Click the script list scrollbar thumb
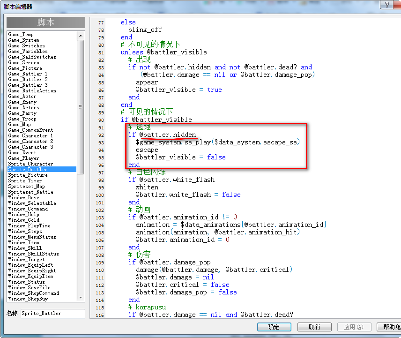 (81, 107)
